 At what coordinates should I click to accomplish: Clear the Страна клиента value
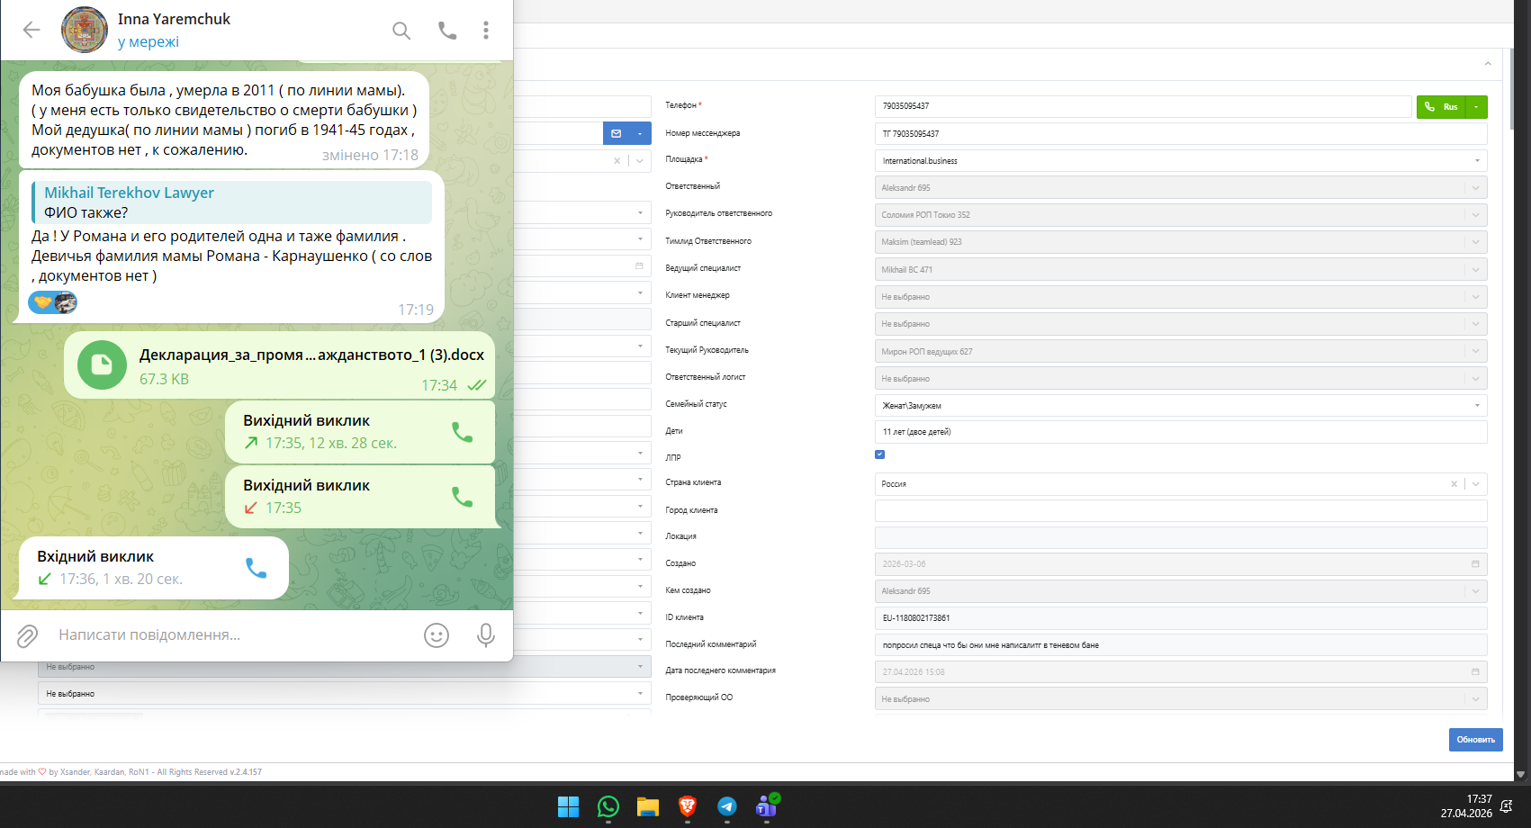coord(1454,484)
